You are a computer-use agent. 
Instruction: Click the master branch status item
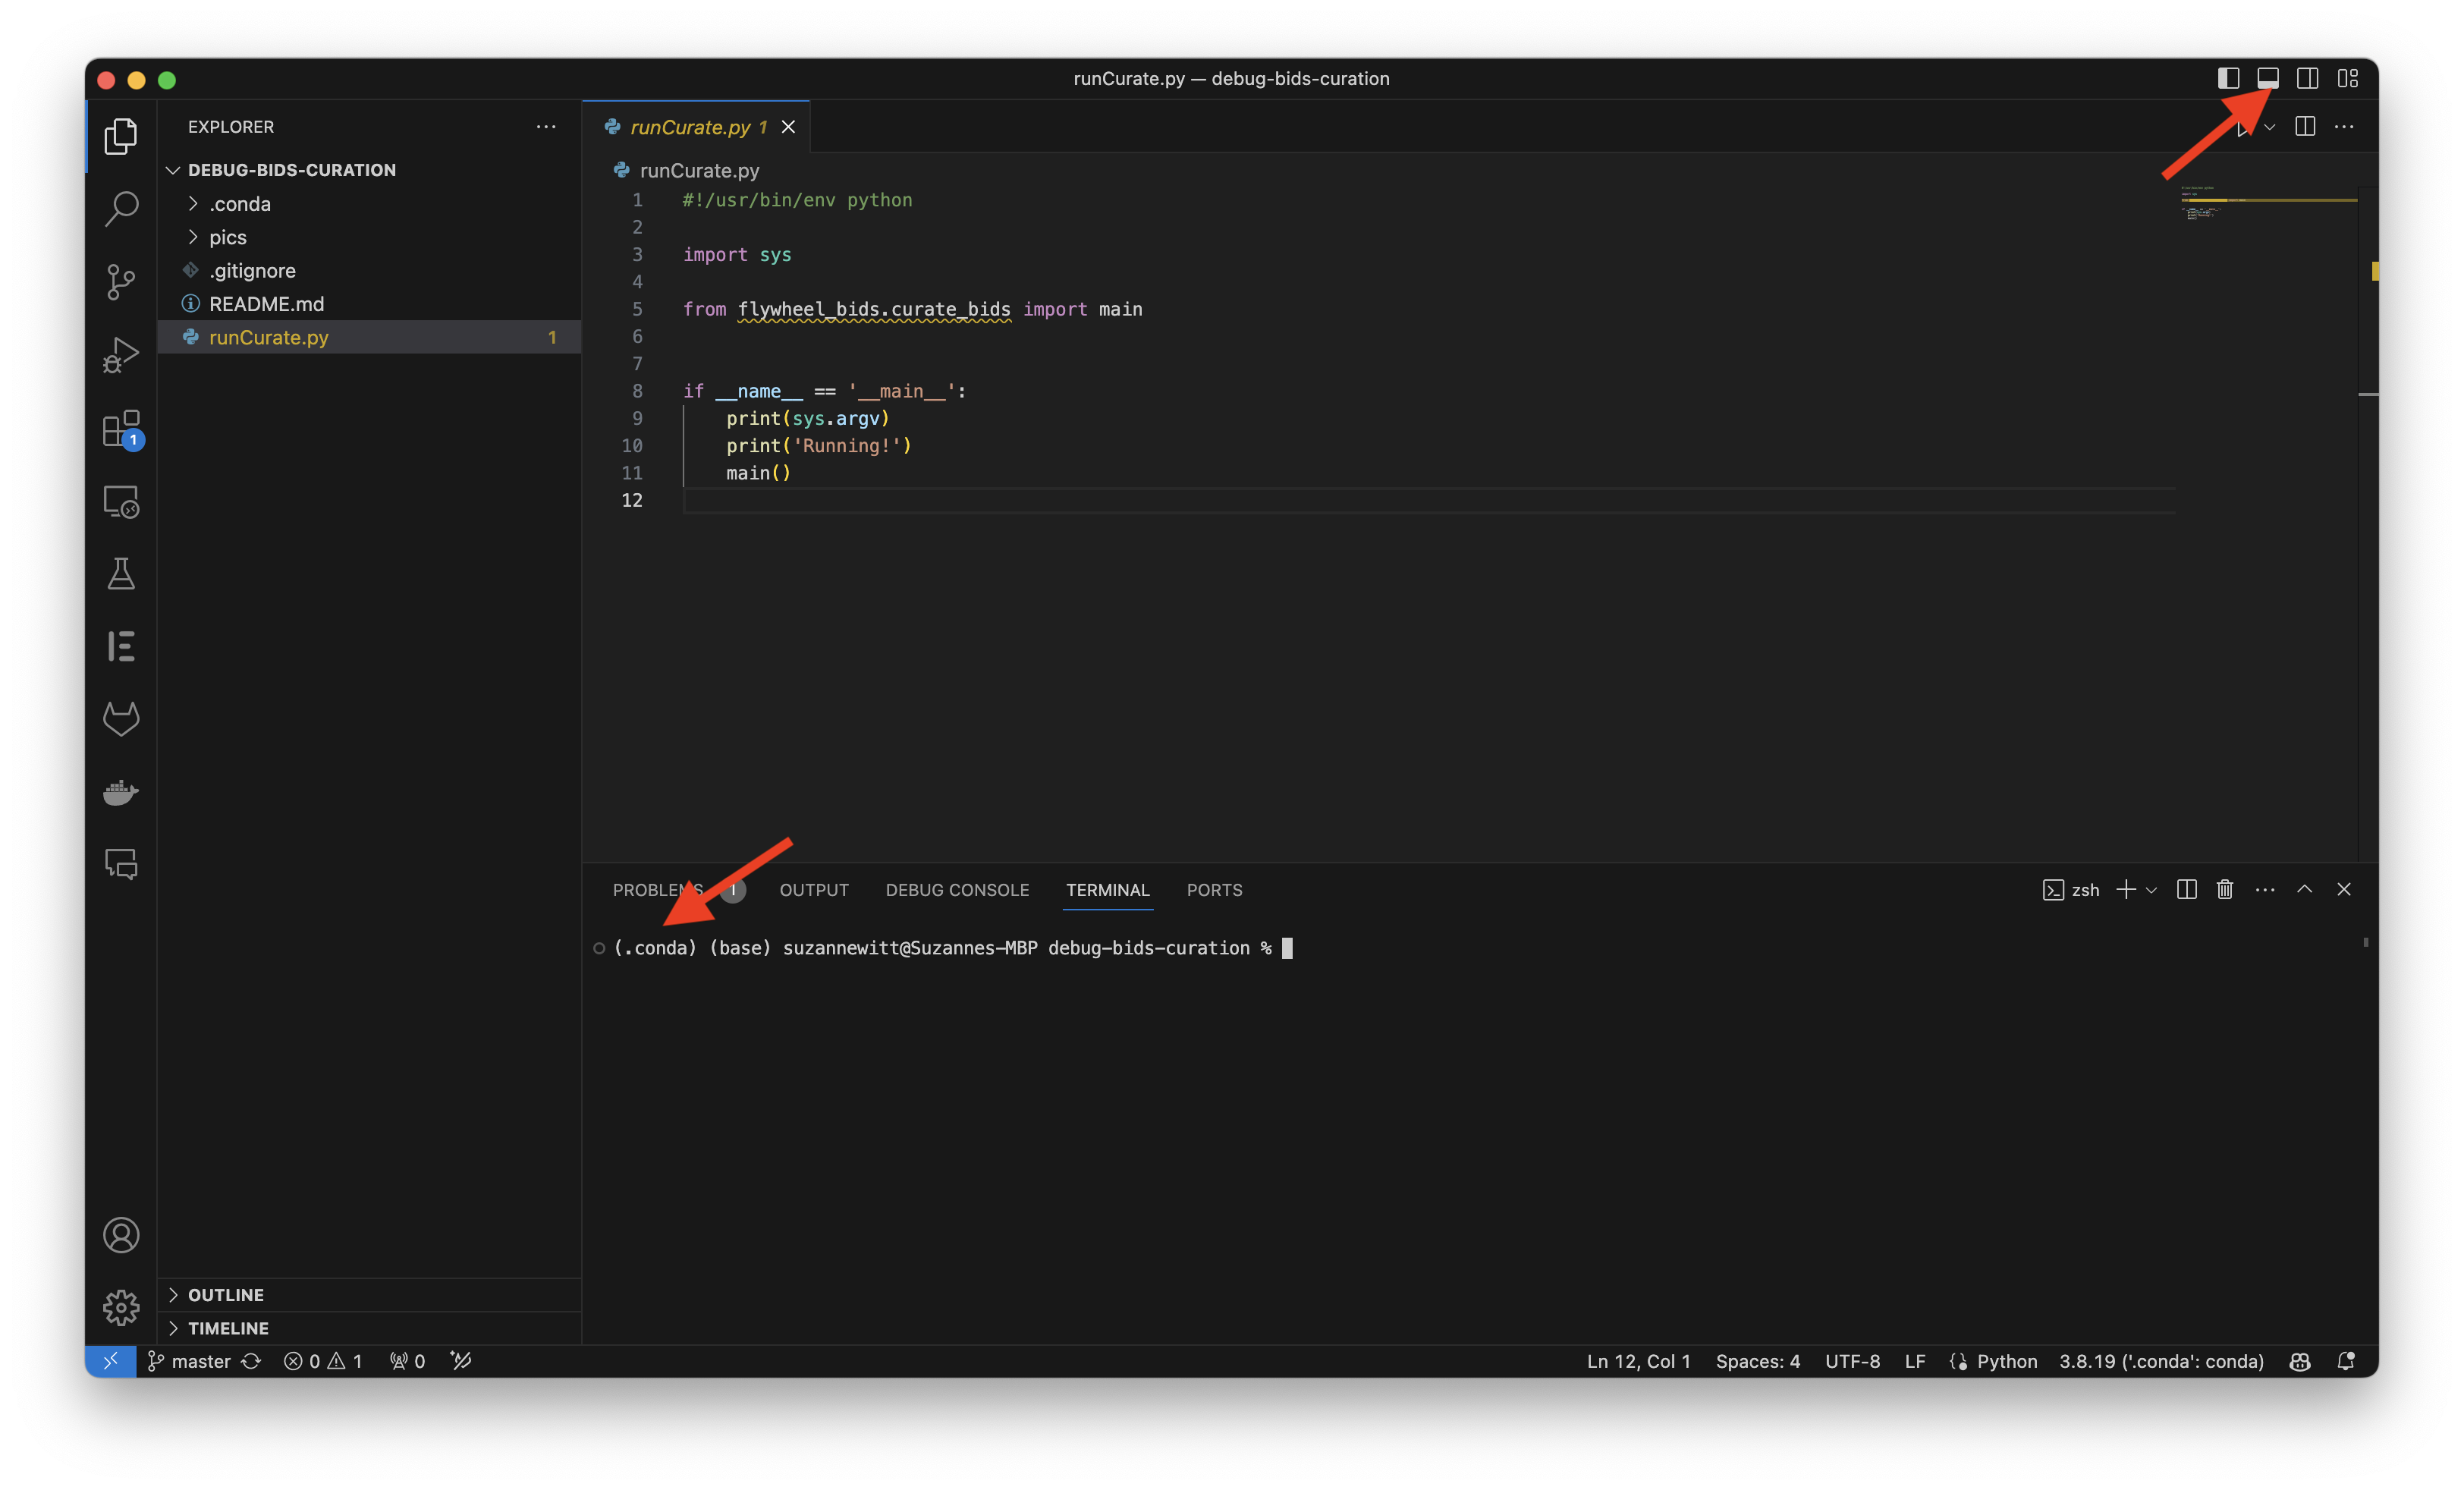190,1360
